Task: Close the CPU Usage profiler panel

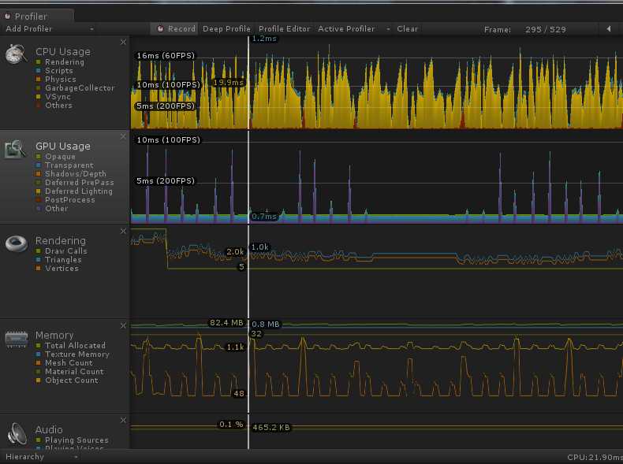Action: [123, 42]
